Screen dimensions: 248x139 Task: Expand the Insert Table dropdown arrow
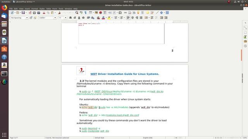[x=93, y=13]
